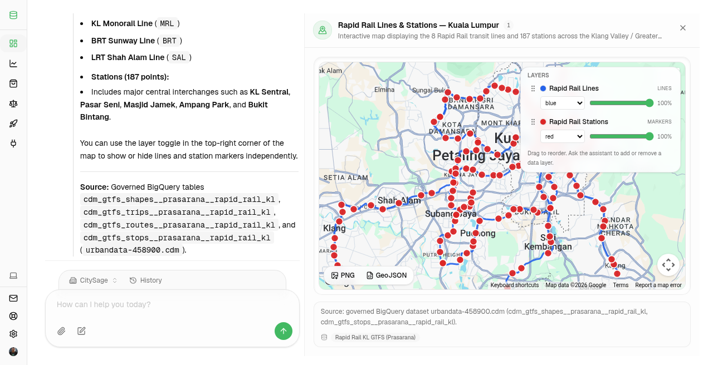
Task: Click cdm_gtfs_trips__prasarana__rapid_rail_kl table name
Action: pos(177,213)
